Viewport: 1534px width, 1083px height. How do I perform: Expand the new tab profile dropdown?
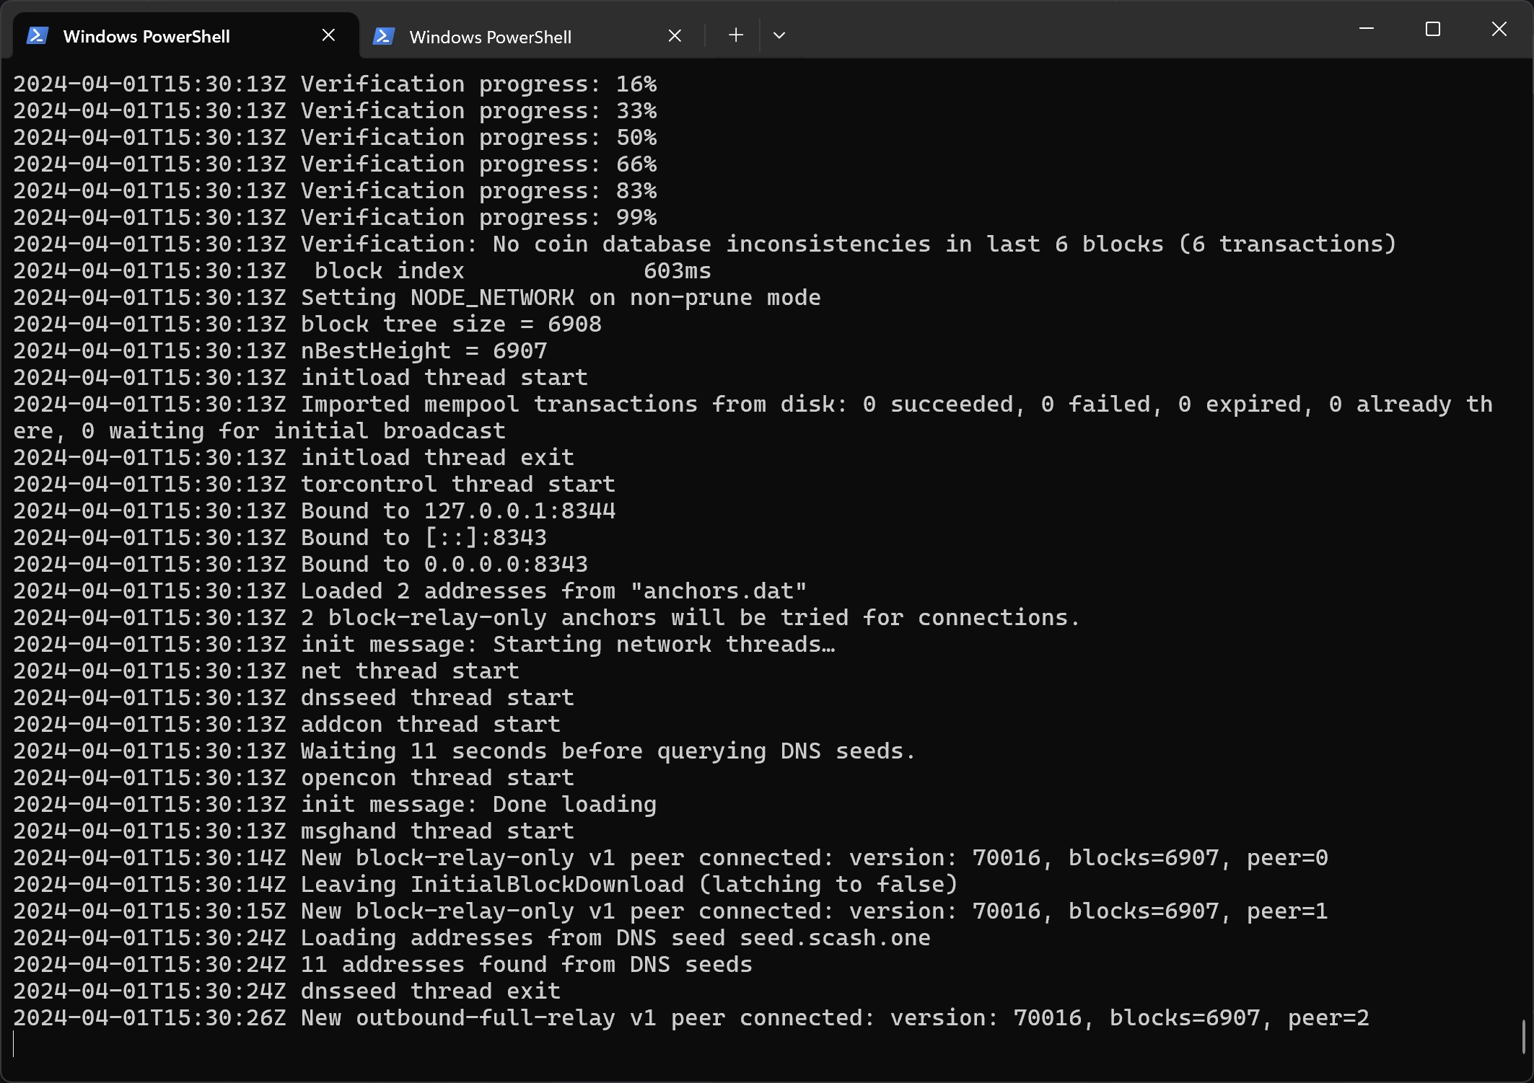(779, 35)
